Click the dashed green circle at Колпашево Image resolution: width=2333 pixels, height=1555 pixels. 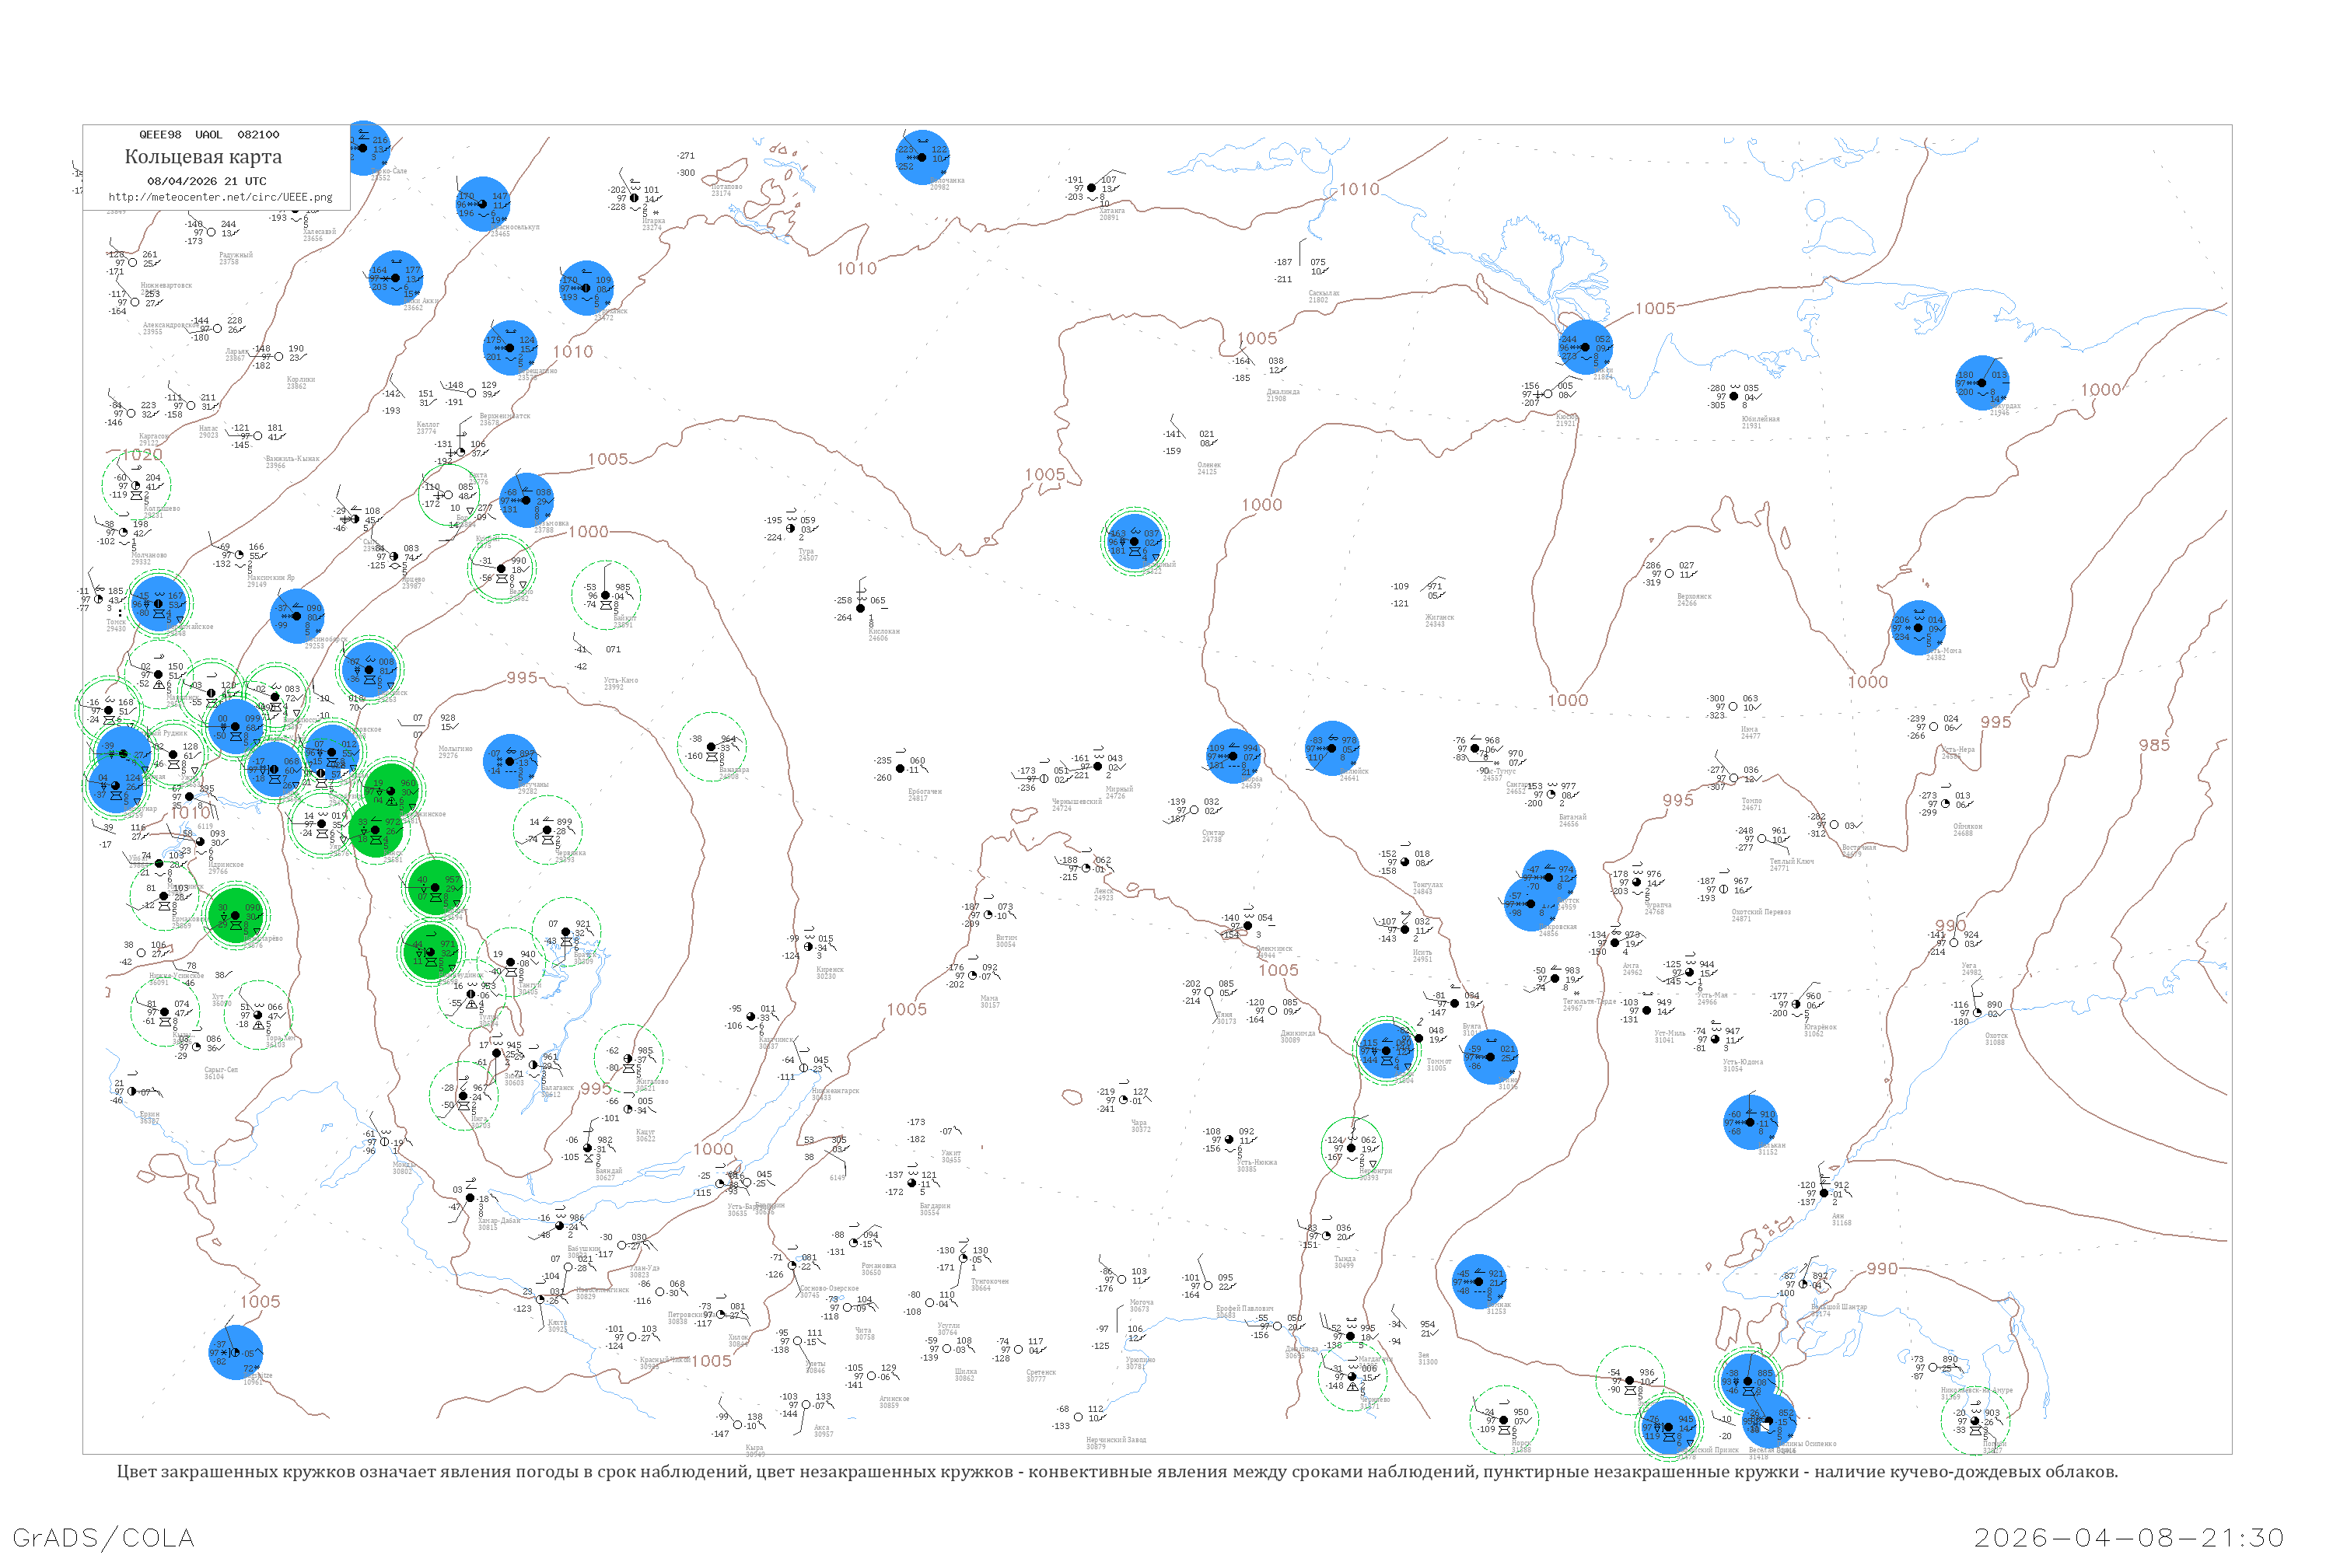tap(137, 485)
